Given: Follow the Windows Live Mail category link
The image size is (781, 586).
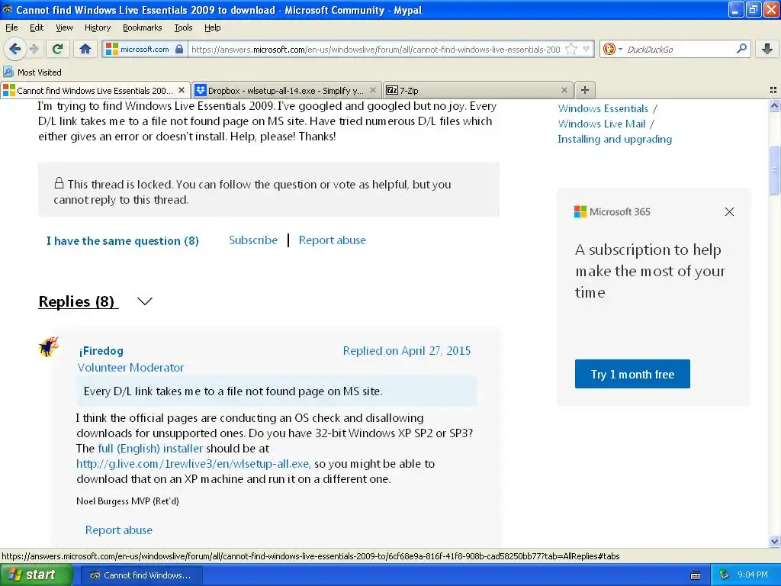Looking at the screenshot, I should (601, 124).
